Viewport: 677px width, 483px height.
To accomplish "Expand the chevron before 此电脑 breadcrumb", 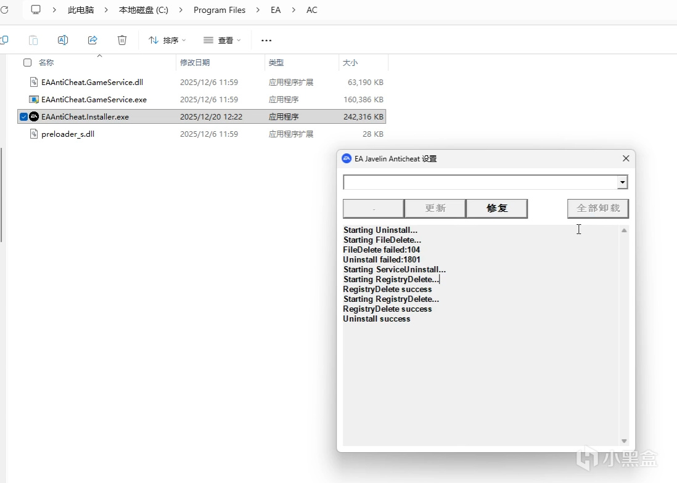I will point(54,9).
